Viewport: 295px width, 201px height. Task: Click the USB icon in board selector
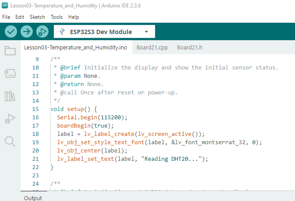pos(62,31)
